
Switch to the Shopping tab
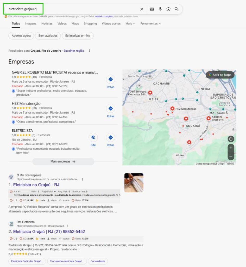tap(90, 24)
